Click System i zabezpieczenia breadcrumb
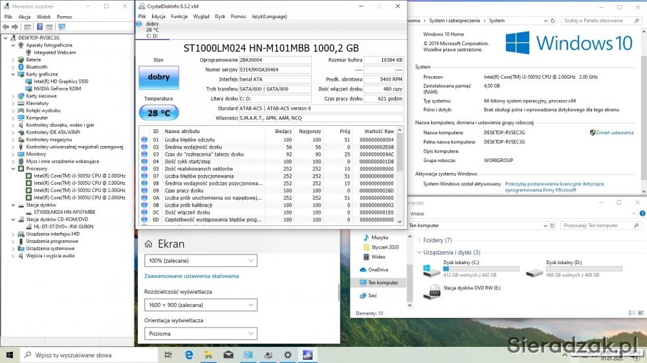 click(x=454, y=21)
